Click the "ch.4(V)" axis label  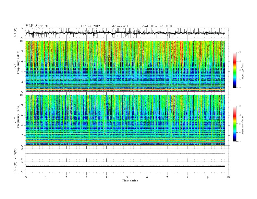pos(16,167)
